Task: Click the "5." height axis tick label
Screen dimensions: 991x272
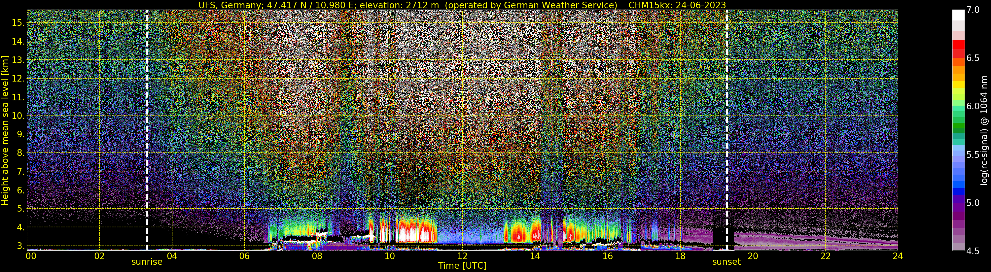Action: [x=20, y=209]
